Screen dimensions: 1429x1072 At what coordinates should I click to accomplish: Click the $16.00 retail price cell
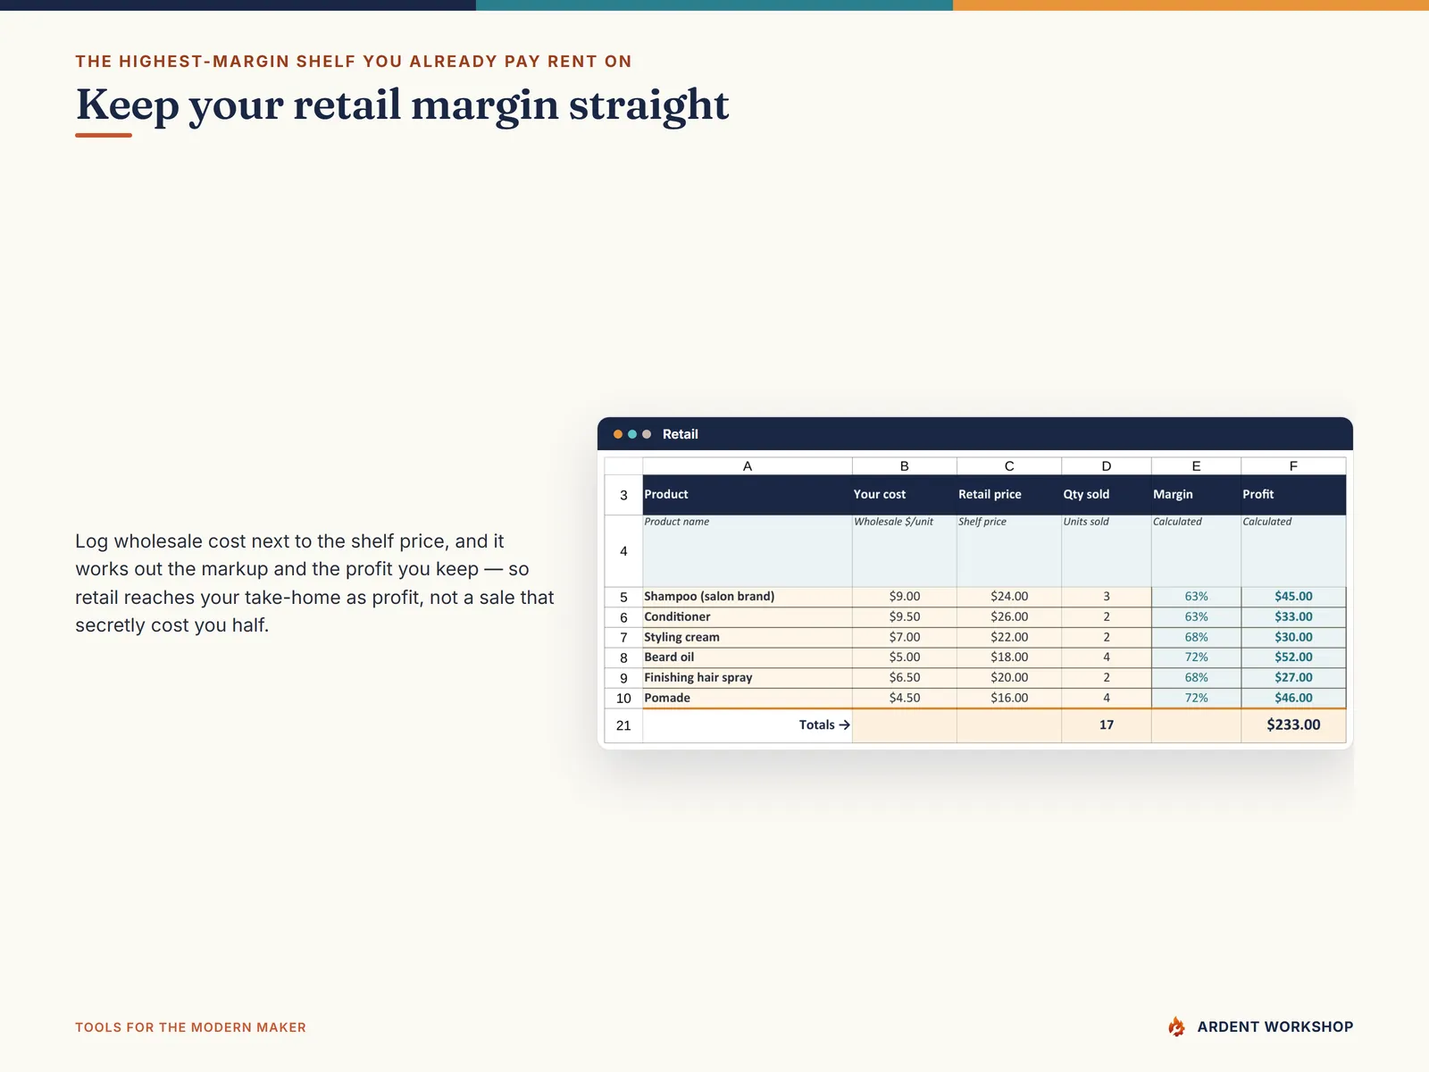coord(1009,699)
